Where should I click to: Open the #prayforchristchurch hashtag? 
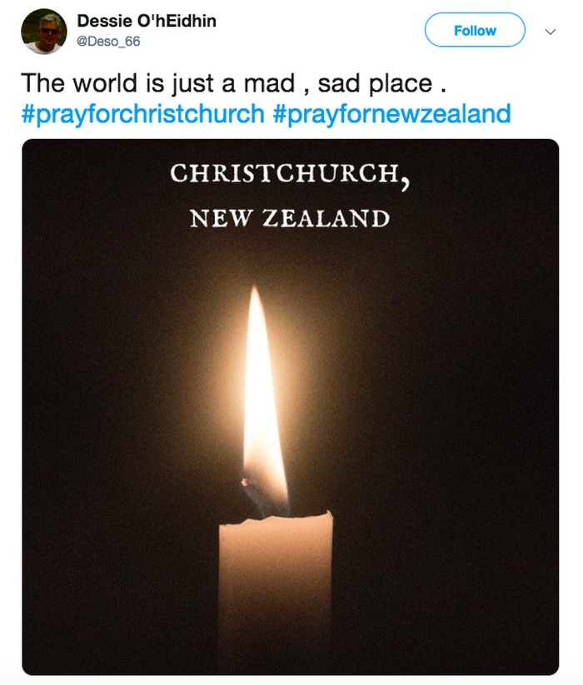[142, 113]
